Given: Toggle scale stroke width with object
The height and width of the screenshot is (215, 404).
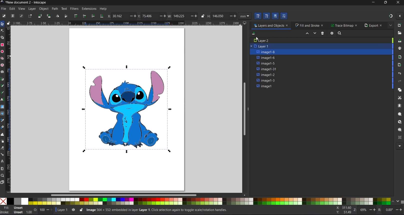Looking at the screenshot, I should pyautogui.click(x=258, y=16).
